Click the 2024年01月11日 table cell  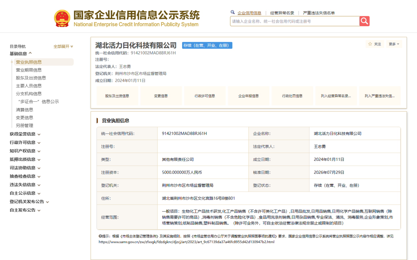point(329,159)
